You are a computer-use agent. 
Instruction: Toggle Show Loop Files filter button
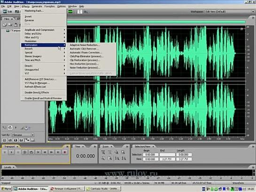10,140
